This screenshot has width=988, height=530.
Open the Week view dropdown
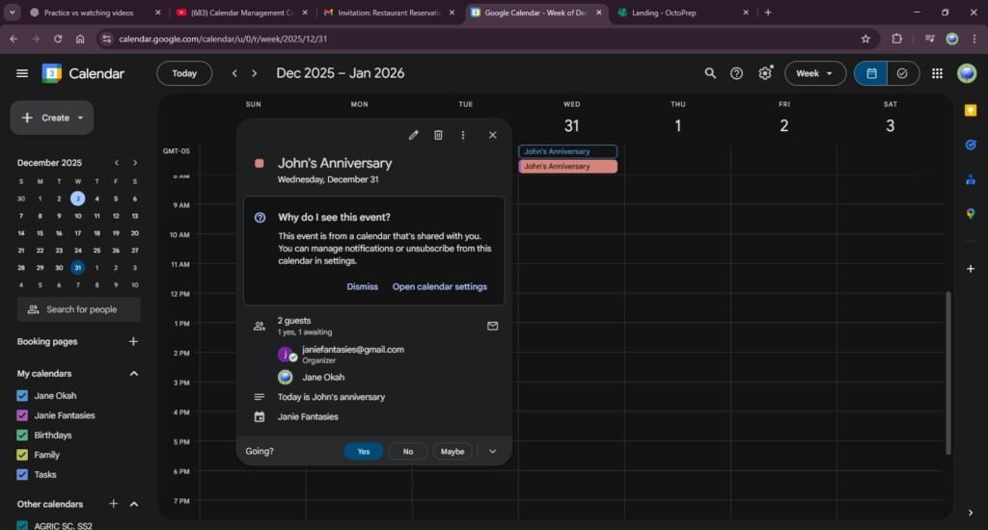pyautogui.click(x=814, y=73)
